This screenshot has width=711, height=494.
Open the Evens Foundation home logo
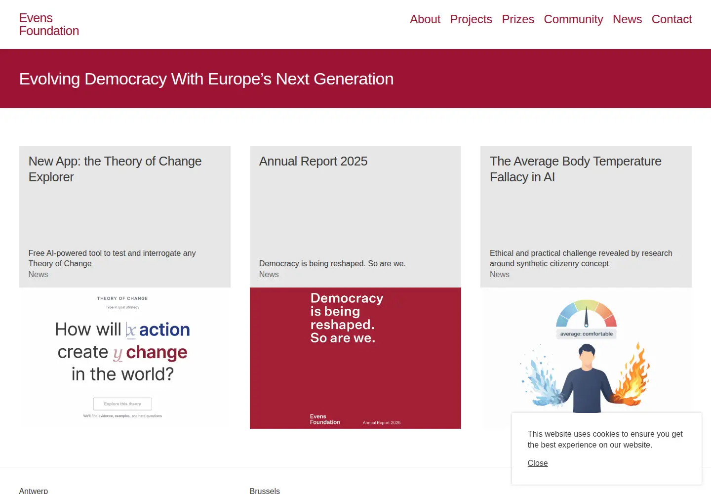point(49,24)
